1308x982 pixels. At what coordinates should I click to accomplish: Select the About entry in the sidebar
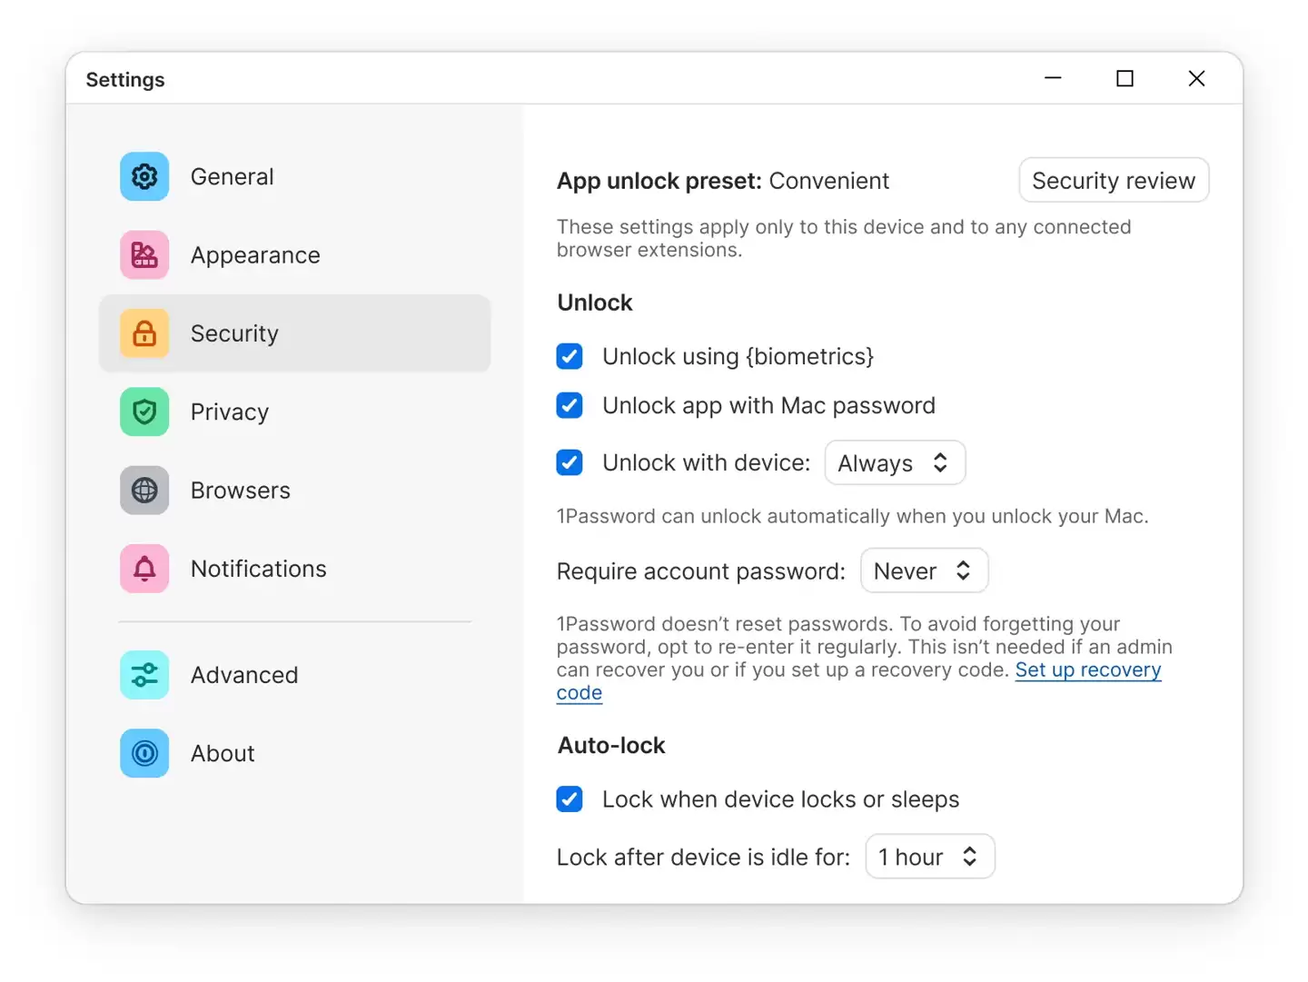pyautogui.click(x=223, y=753)
